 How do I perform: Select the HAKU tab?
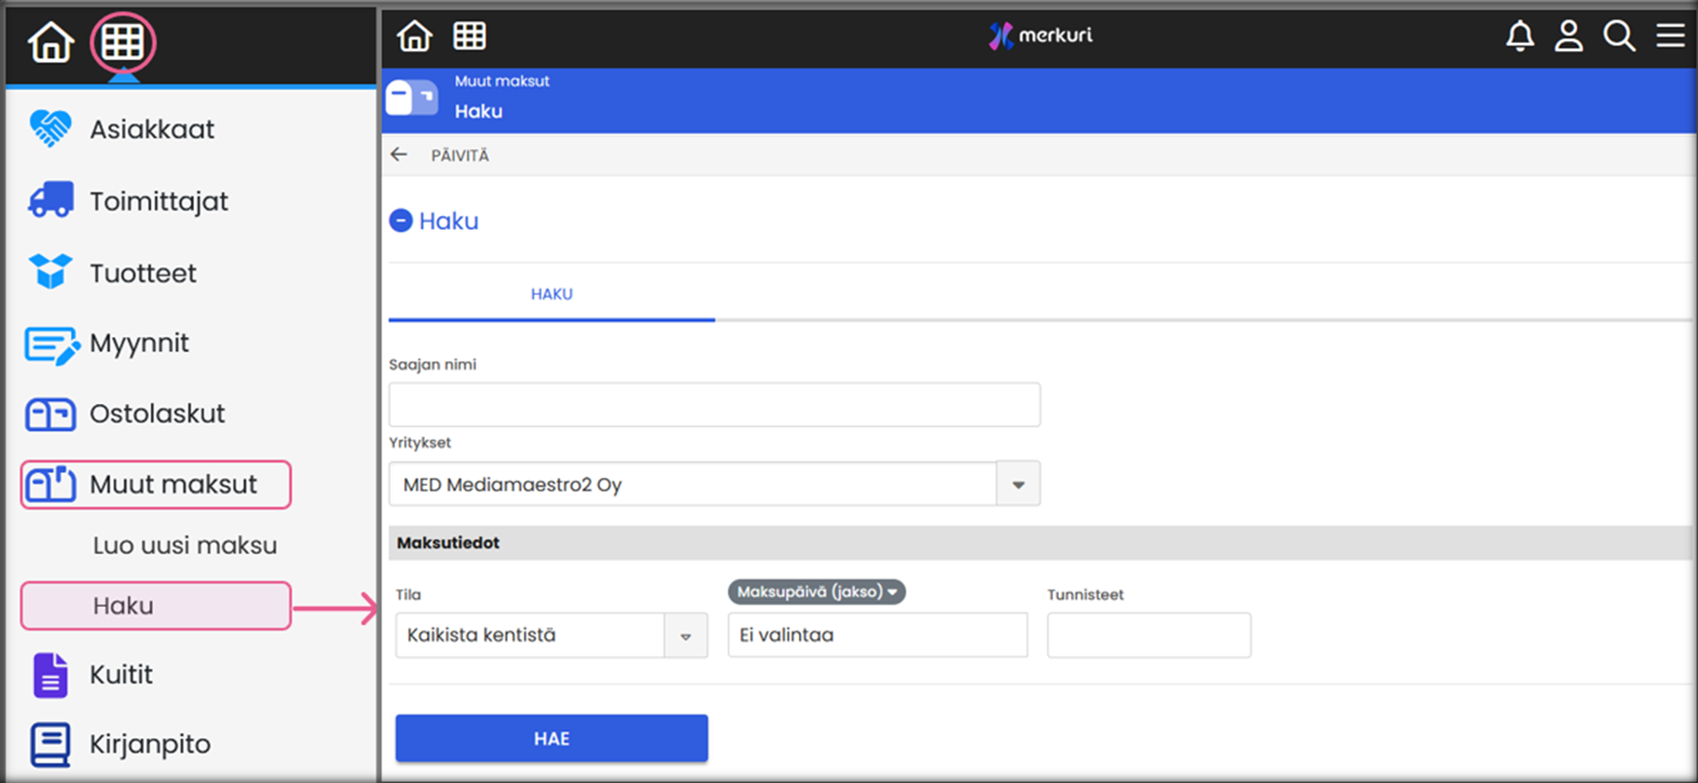552,294
